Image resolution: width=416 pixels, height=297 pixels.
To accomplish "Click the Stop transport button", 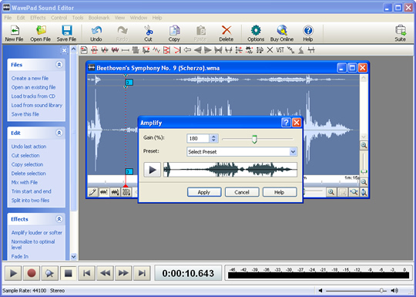I will (69, 273).
